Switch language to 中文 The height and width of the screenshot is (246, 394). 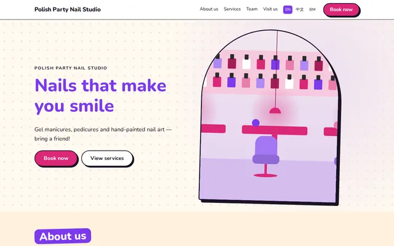pos(300,10)
